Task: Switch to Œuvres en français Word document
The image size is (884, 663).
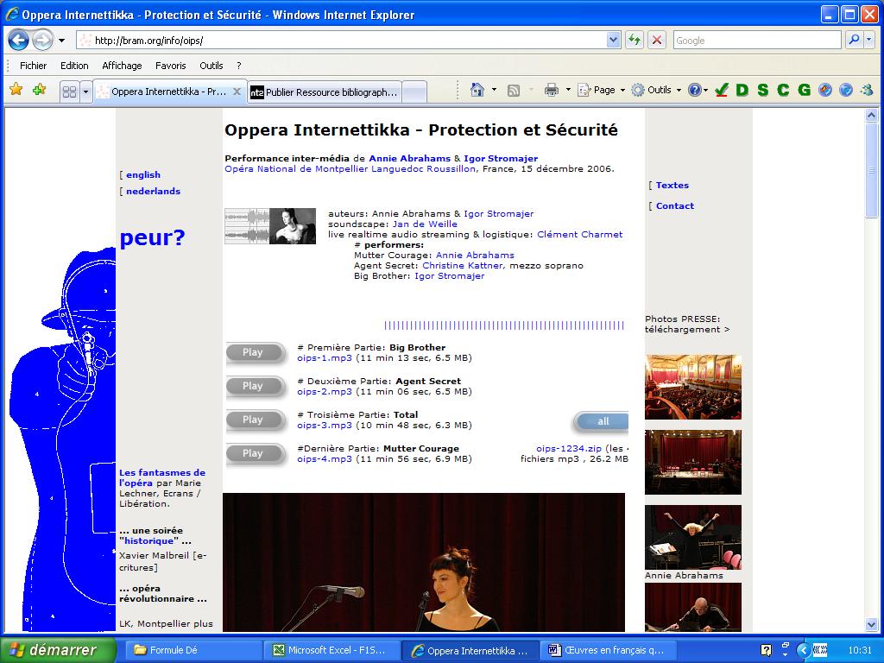Action: click(609, 650)
